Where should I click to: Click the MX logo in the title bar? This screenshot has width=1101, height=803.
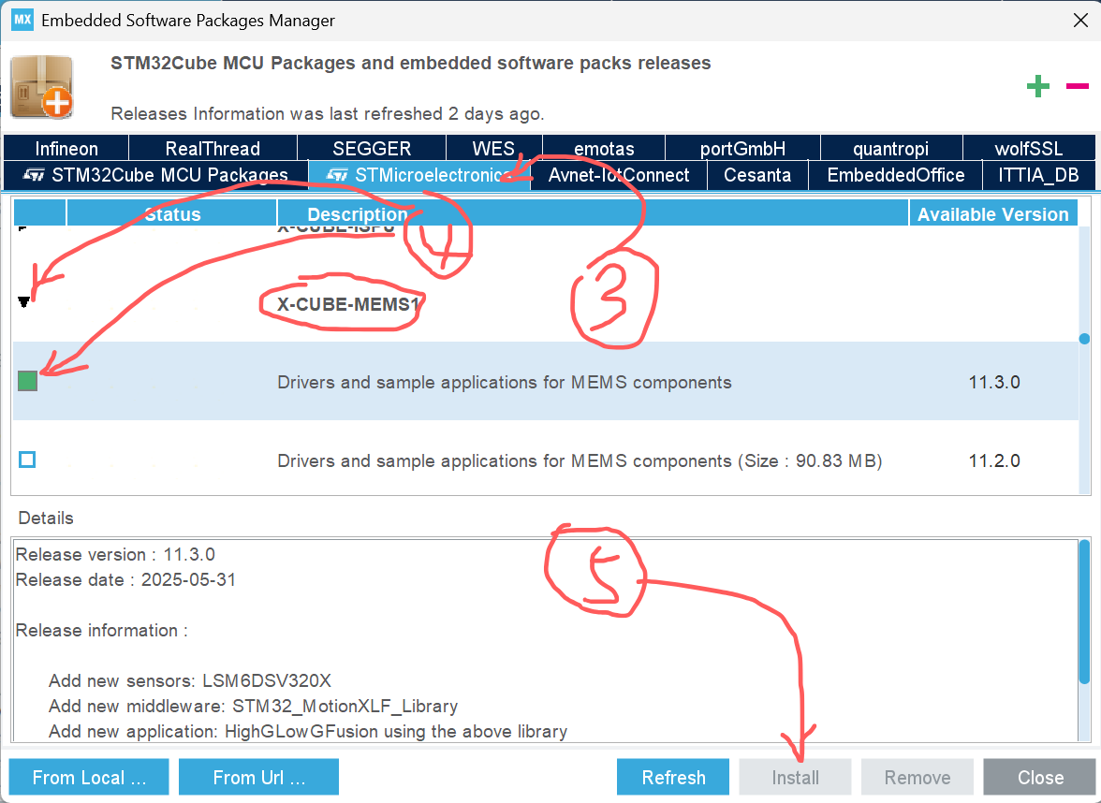(x=22, y=20)
